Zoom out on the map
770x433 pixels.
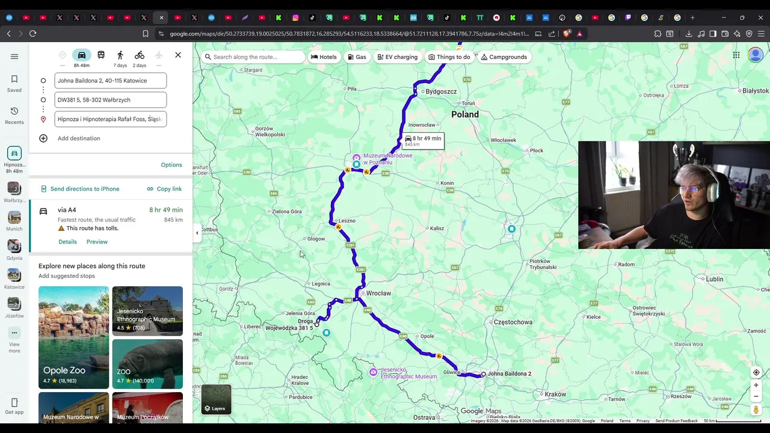point(756,396)
